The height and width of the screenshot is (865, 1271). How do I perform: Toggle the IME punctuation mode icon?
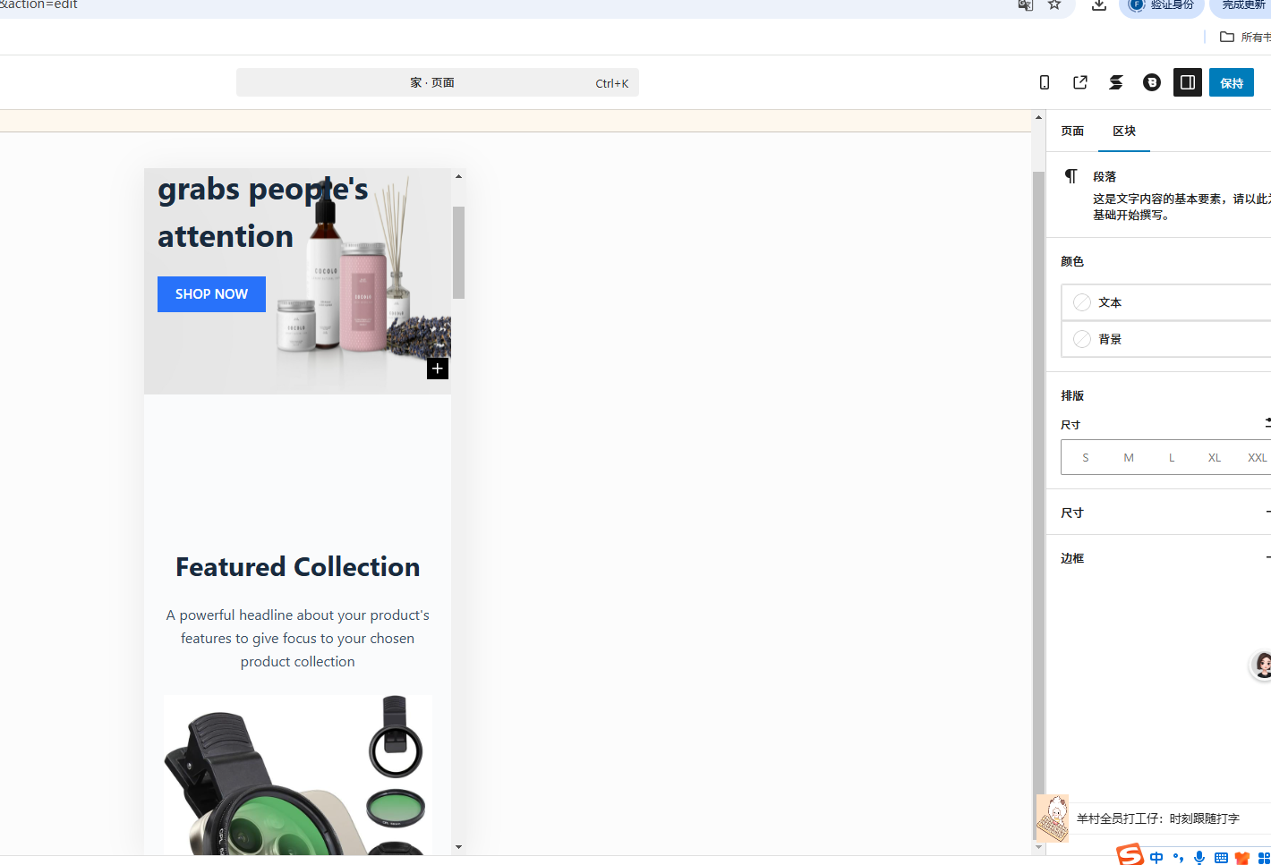coord(1178,858)
